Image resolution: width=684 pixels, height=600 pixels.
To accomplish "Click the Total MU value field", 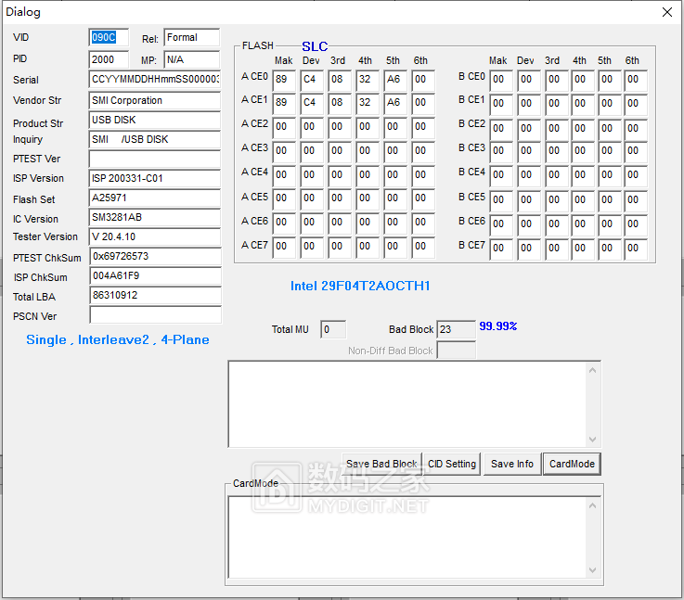I will 332,329.
